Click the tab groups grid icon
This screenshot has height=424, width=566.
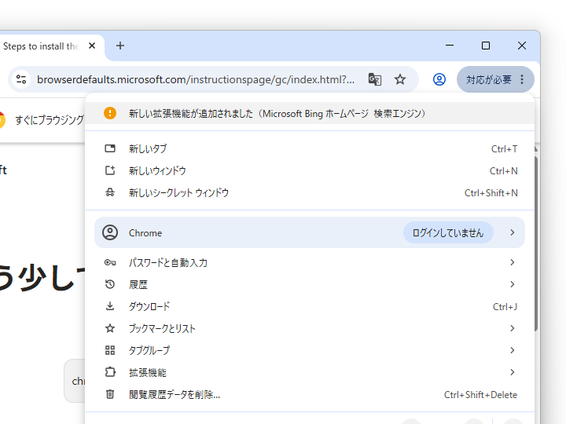pyautogui.click(x=110, y=350)
